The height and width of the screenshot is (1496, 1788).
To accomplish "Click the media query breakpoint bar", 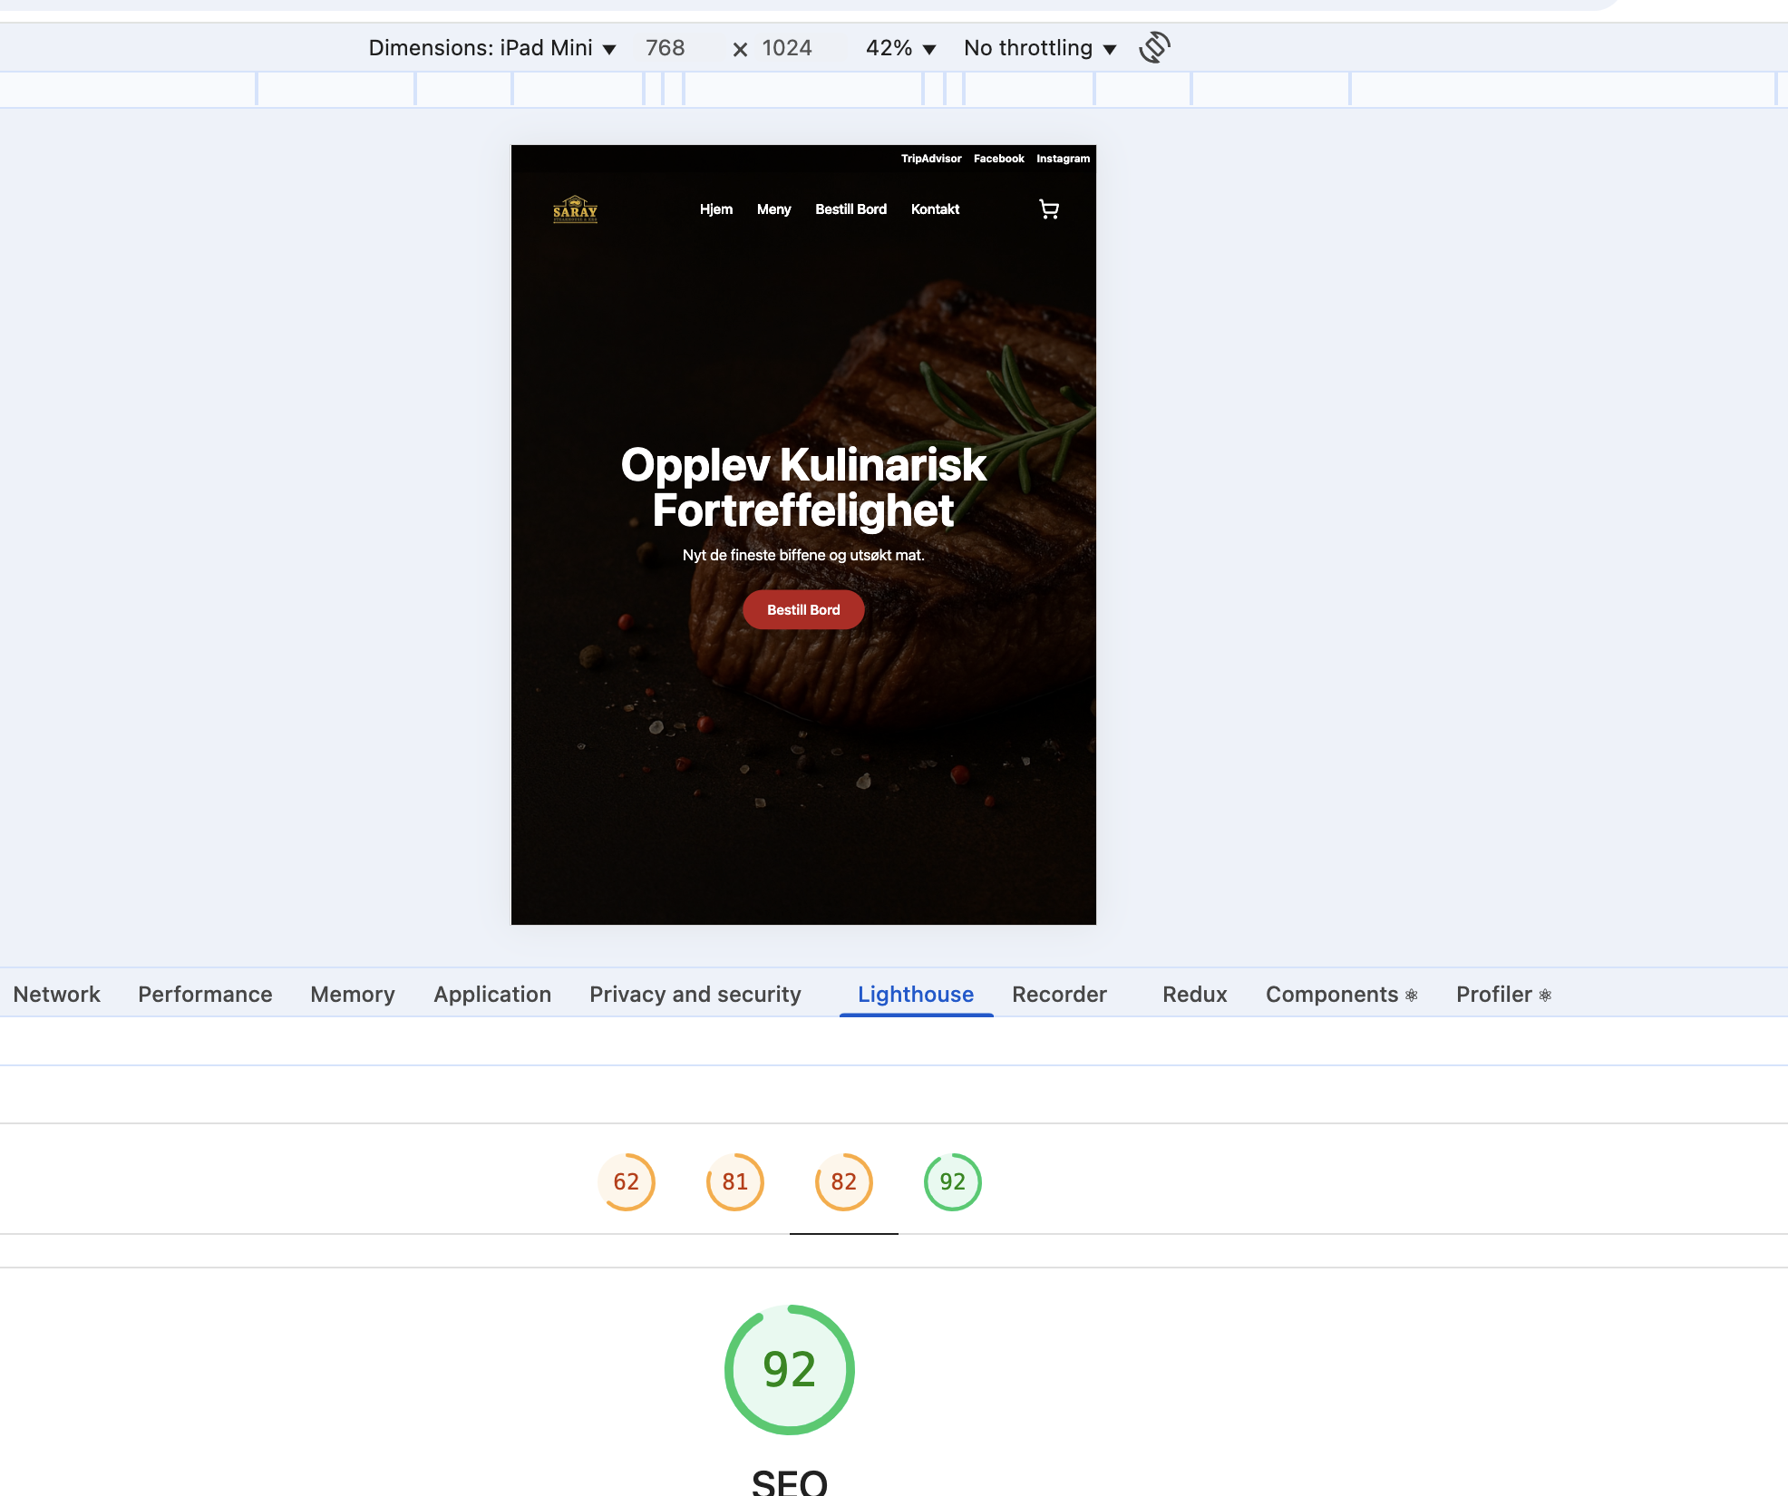I will point(803,90).
